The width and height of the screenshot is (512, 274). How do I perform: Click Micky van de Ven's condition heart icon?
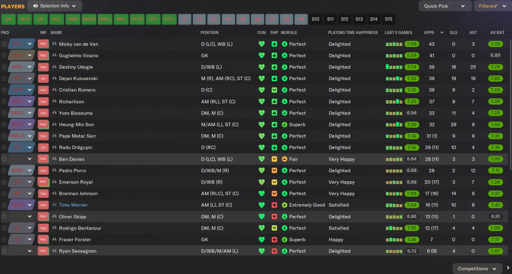pyautogui.click(x=262, y=44)
